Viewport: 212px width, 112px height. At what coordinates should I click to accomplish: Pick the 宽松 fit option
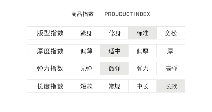[x=171, y=33]
